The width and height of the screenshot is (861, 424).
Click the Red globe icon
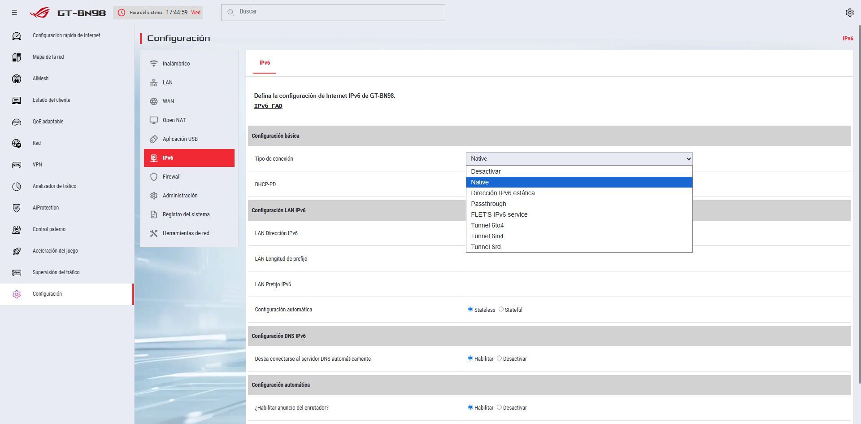[17, 143]
